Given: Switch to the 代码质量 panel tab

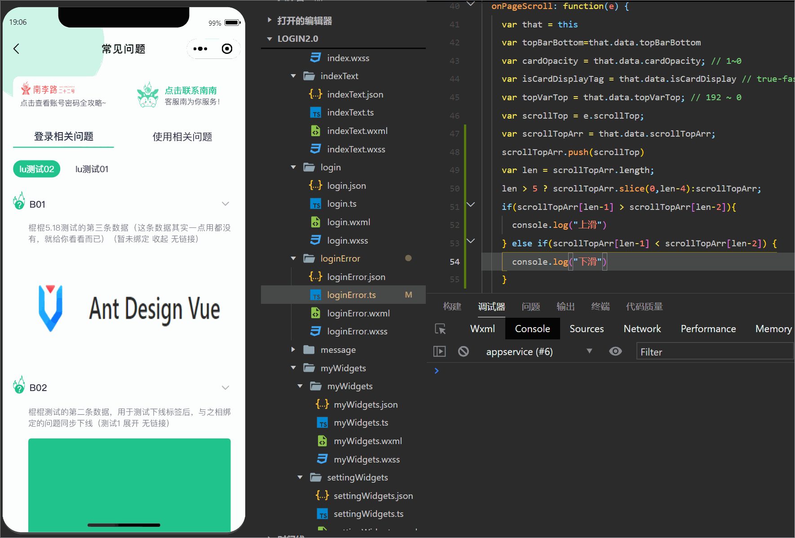Looking at the screenshot, I should point(645,307).
